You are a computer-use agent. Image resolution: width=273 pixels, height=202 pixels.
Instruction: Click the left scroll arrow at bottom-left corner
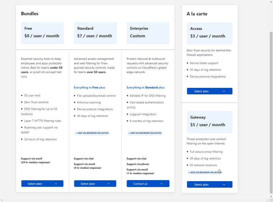point(1,200)
